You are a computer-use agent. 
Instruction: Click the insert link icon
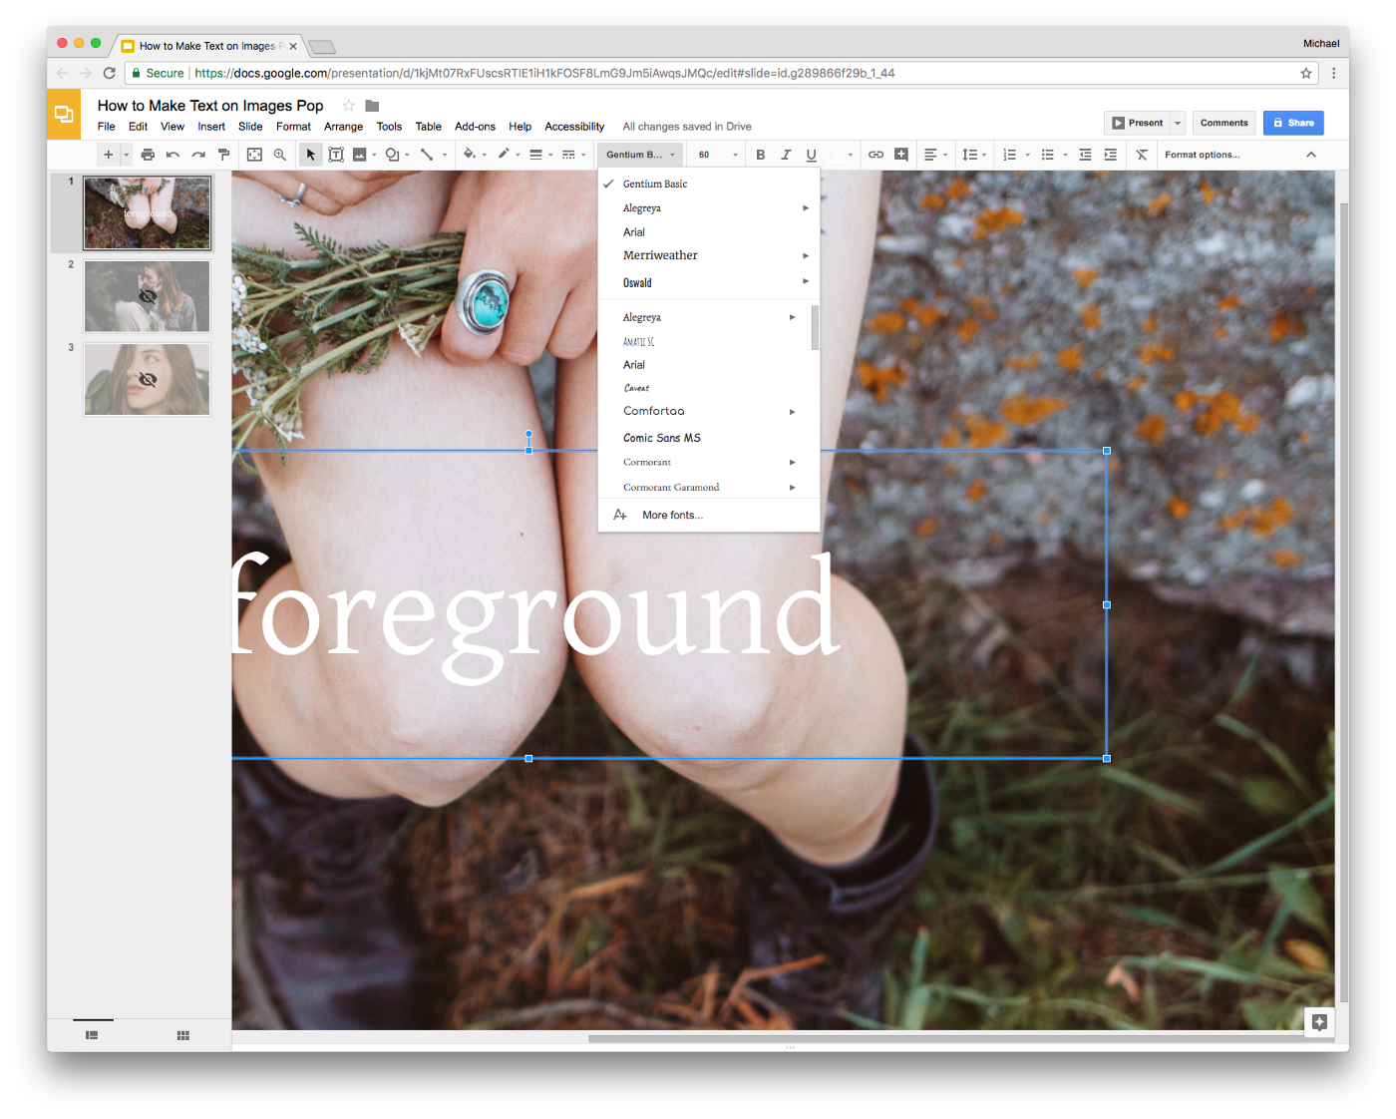875,155
